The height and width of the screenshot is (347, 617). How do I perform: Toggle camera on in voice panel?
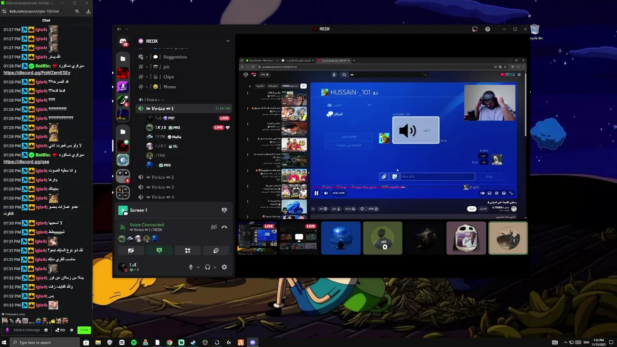(x=131, y=251)
